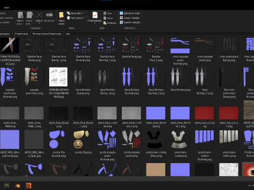Click the file name cinto pretoriano Bump.png
Image resolution: width=254 pixels, height=190 pixels.
[229, 59]
